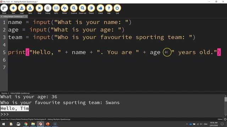
Task: Stop the running script
Action: click(39, 9)
